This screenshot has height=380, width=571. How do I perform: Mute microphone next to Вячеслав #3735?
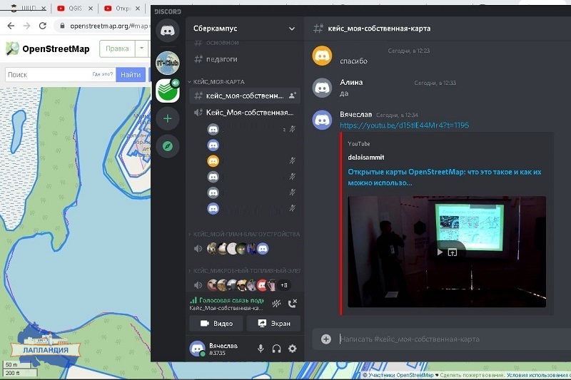[x=261, y=349]
